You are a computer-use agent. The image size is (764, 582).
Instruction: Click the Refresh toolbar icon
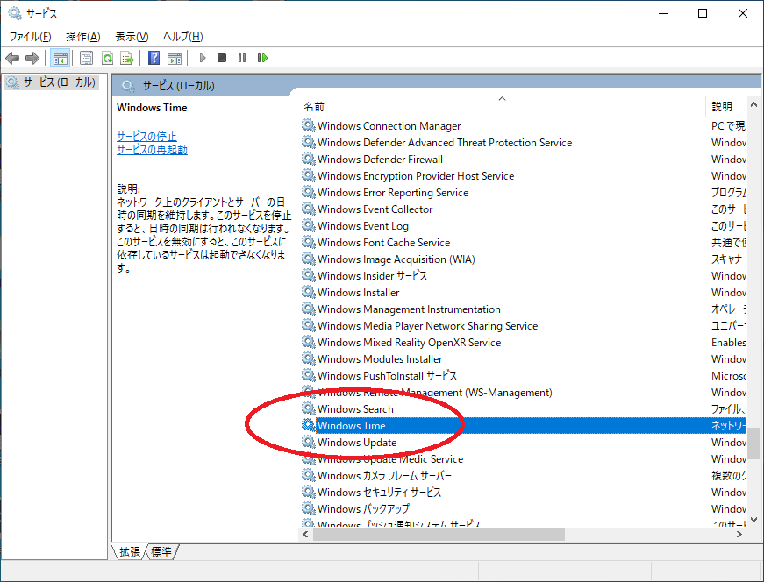(x=106, y=58)
